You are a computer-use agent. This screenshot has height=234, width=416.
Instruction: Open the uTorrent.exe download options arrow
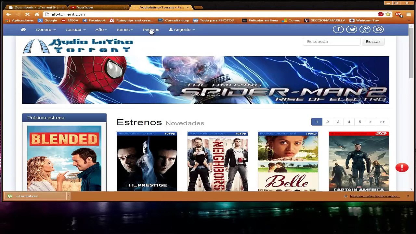click(68, 196)
